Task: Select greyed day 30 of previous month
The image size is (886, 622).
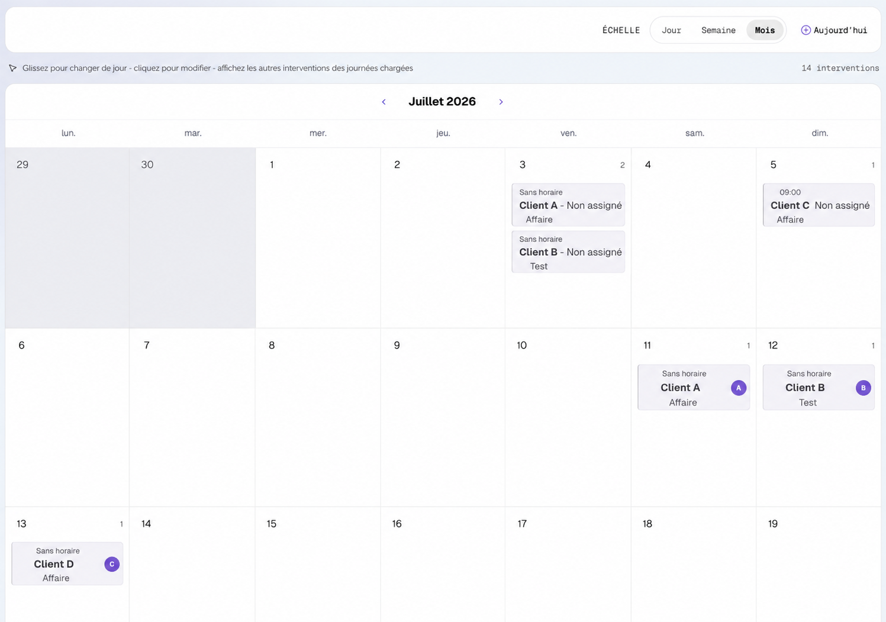Action: coord(192,238)
